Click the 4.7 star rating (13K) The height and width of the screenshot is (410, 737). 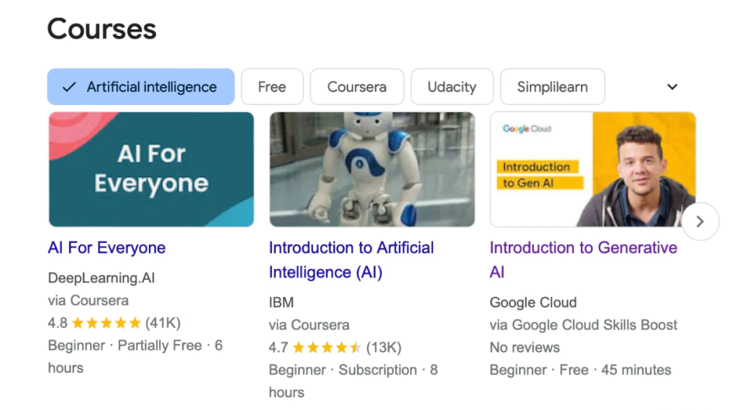pyautogui.click(x=335, y=347)
